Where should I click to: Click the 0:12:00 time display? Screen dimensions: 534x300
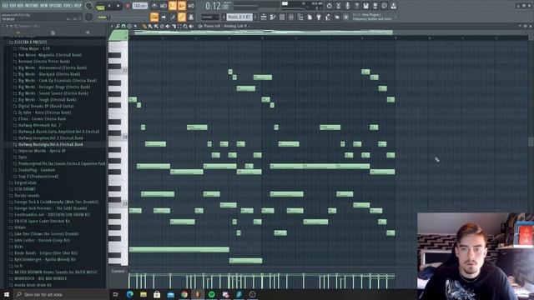pos(217,6)
